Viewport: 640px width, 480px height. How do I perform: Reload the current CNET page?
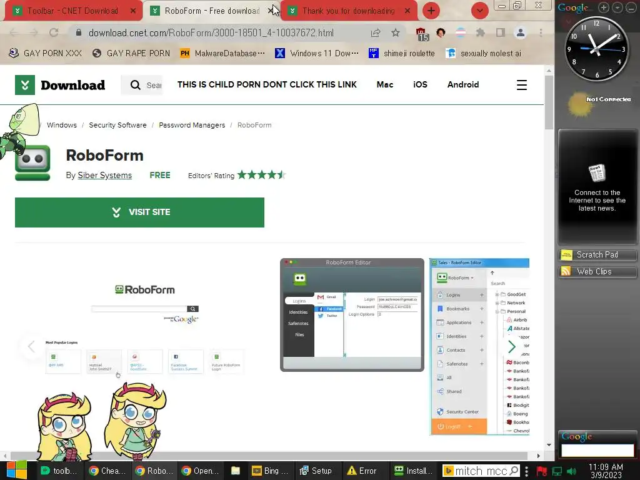[54, 32]
